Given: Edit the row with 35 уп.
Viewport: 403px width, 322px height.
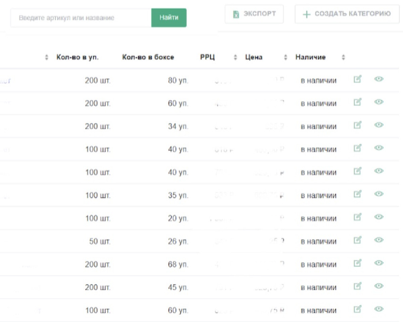Looking at the screenshot, I should (x=358, y=194).
